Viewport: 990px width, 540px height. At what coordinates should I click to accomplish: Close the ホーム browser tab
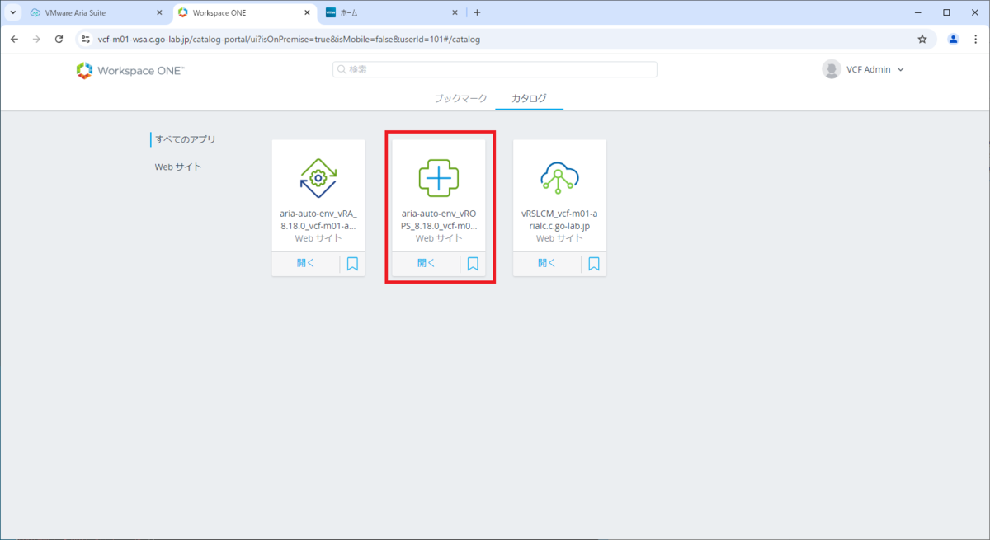tap(455, 12)
